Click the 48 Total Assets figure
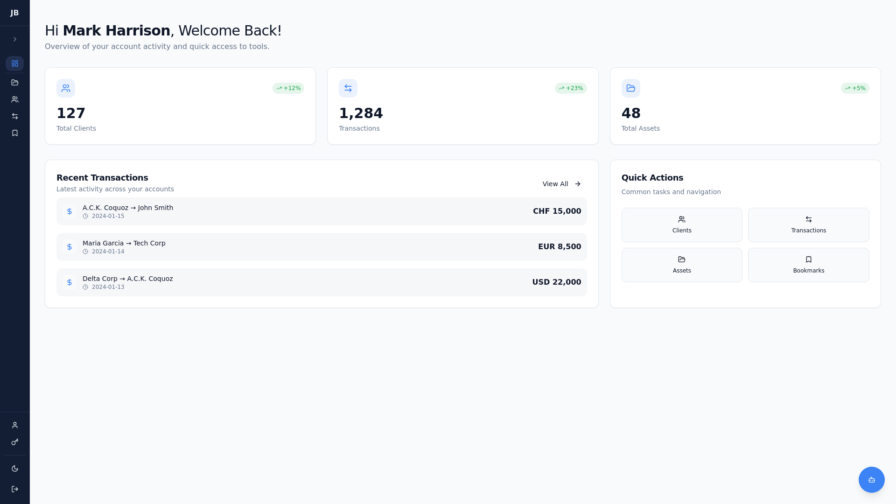Screen dimensions: 896x504 (631, 113)
